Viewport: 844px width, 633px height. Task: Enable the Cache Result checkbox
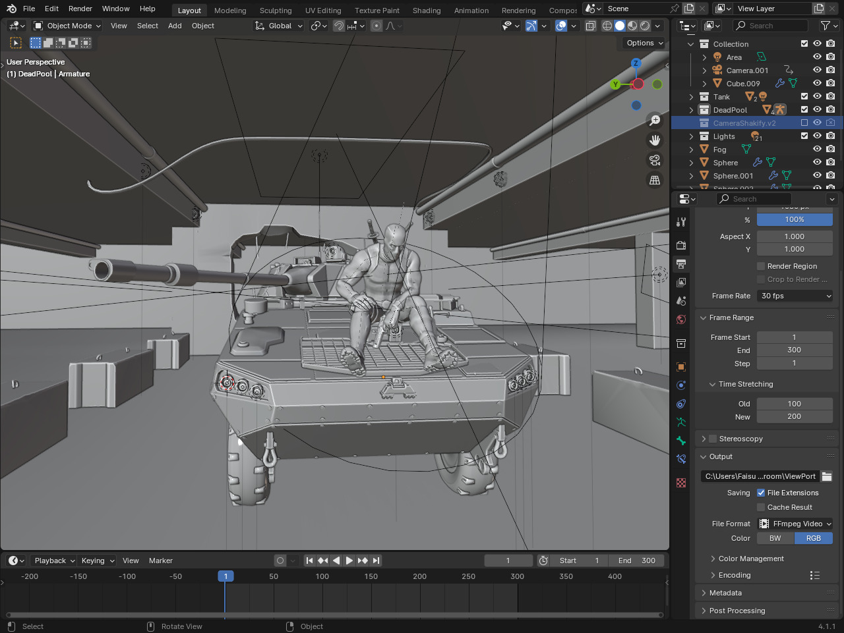tap(761, 507)
